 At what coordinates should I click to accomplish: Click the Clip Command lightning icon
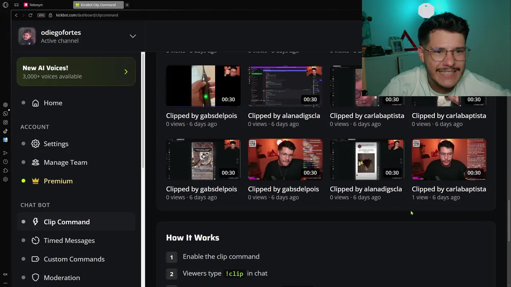tap(36, 222)
